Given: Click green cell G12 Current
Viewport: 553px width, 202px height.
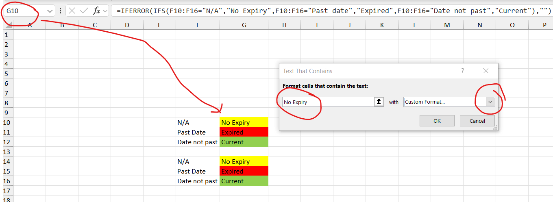Looking at the screenshot, I should (x=244, y=142).
